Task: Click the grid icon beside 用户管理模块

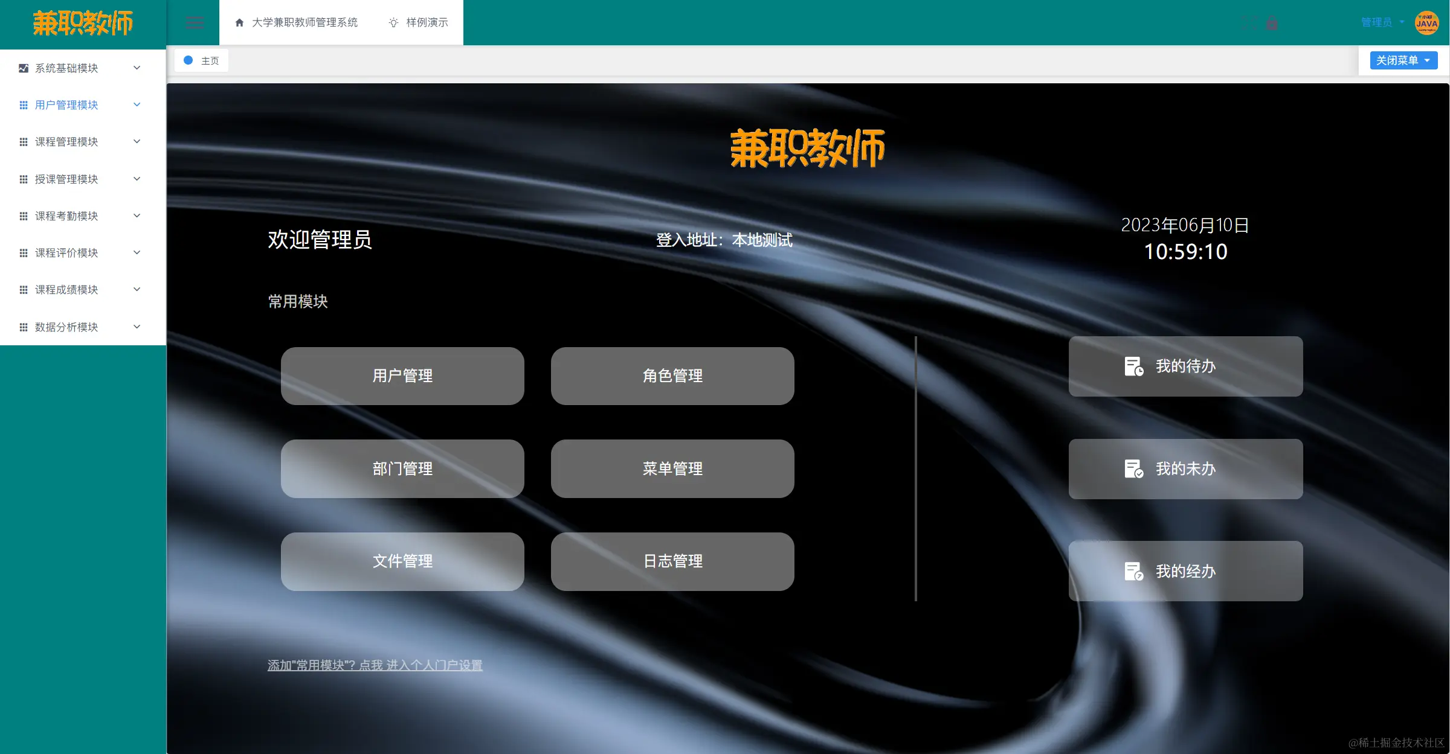Action: coord(23,104)
